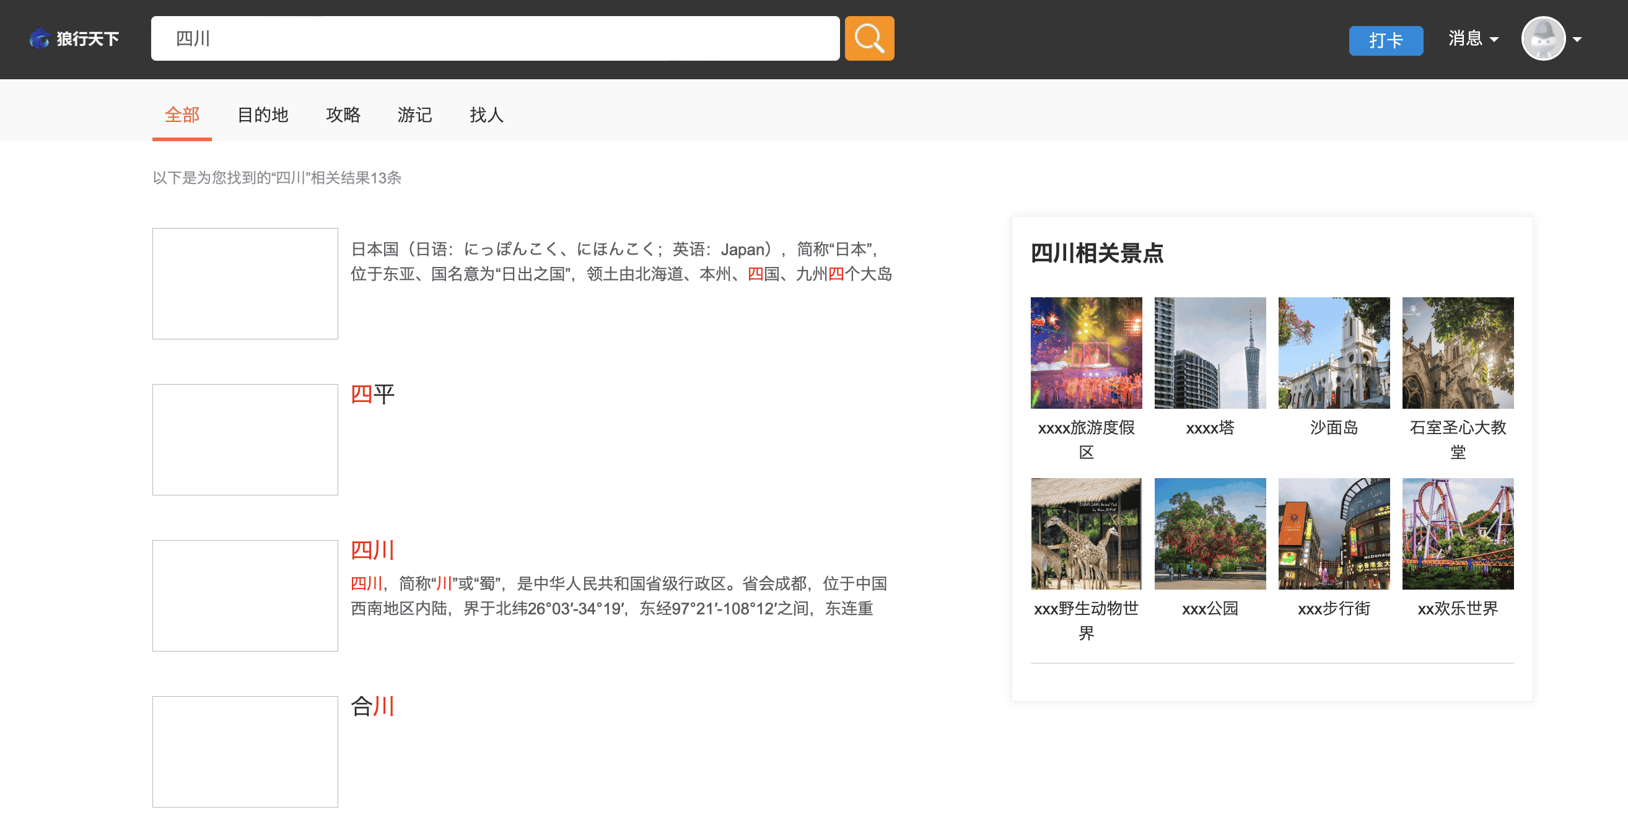1628x820 pixels.
Task: Open the 四平 search result title
Action: 372,394
